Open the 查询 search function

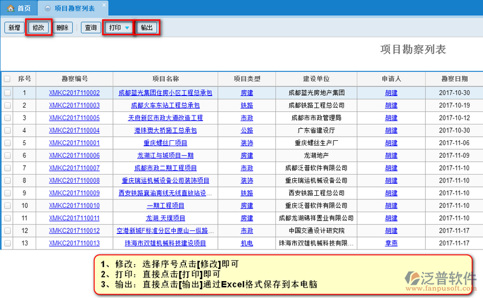pos(91,28)
